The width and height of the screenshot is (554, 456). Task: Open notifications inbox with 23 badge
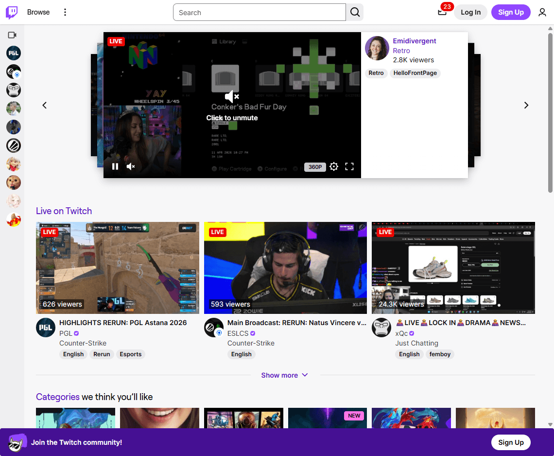[x=442, y=12]
